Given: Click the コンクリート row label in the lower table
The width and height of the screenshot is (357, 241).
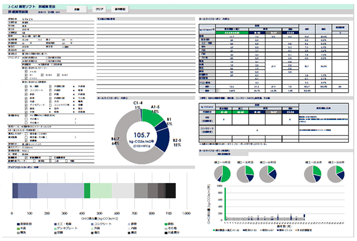Looking at the screenshot, I should point(207,130).
